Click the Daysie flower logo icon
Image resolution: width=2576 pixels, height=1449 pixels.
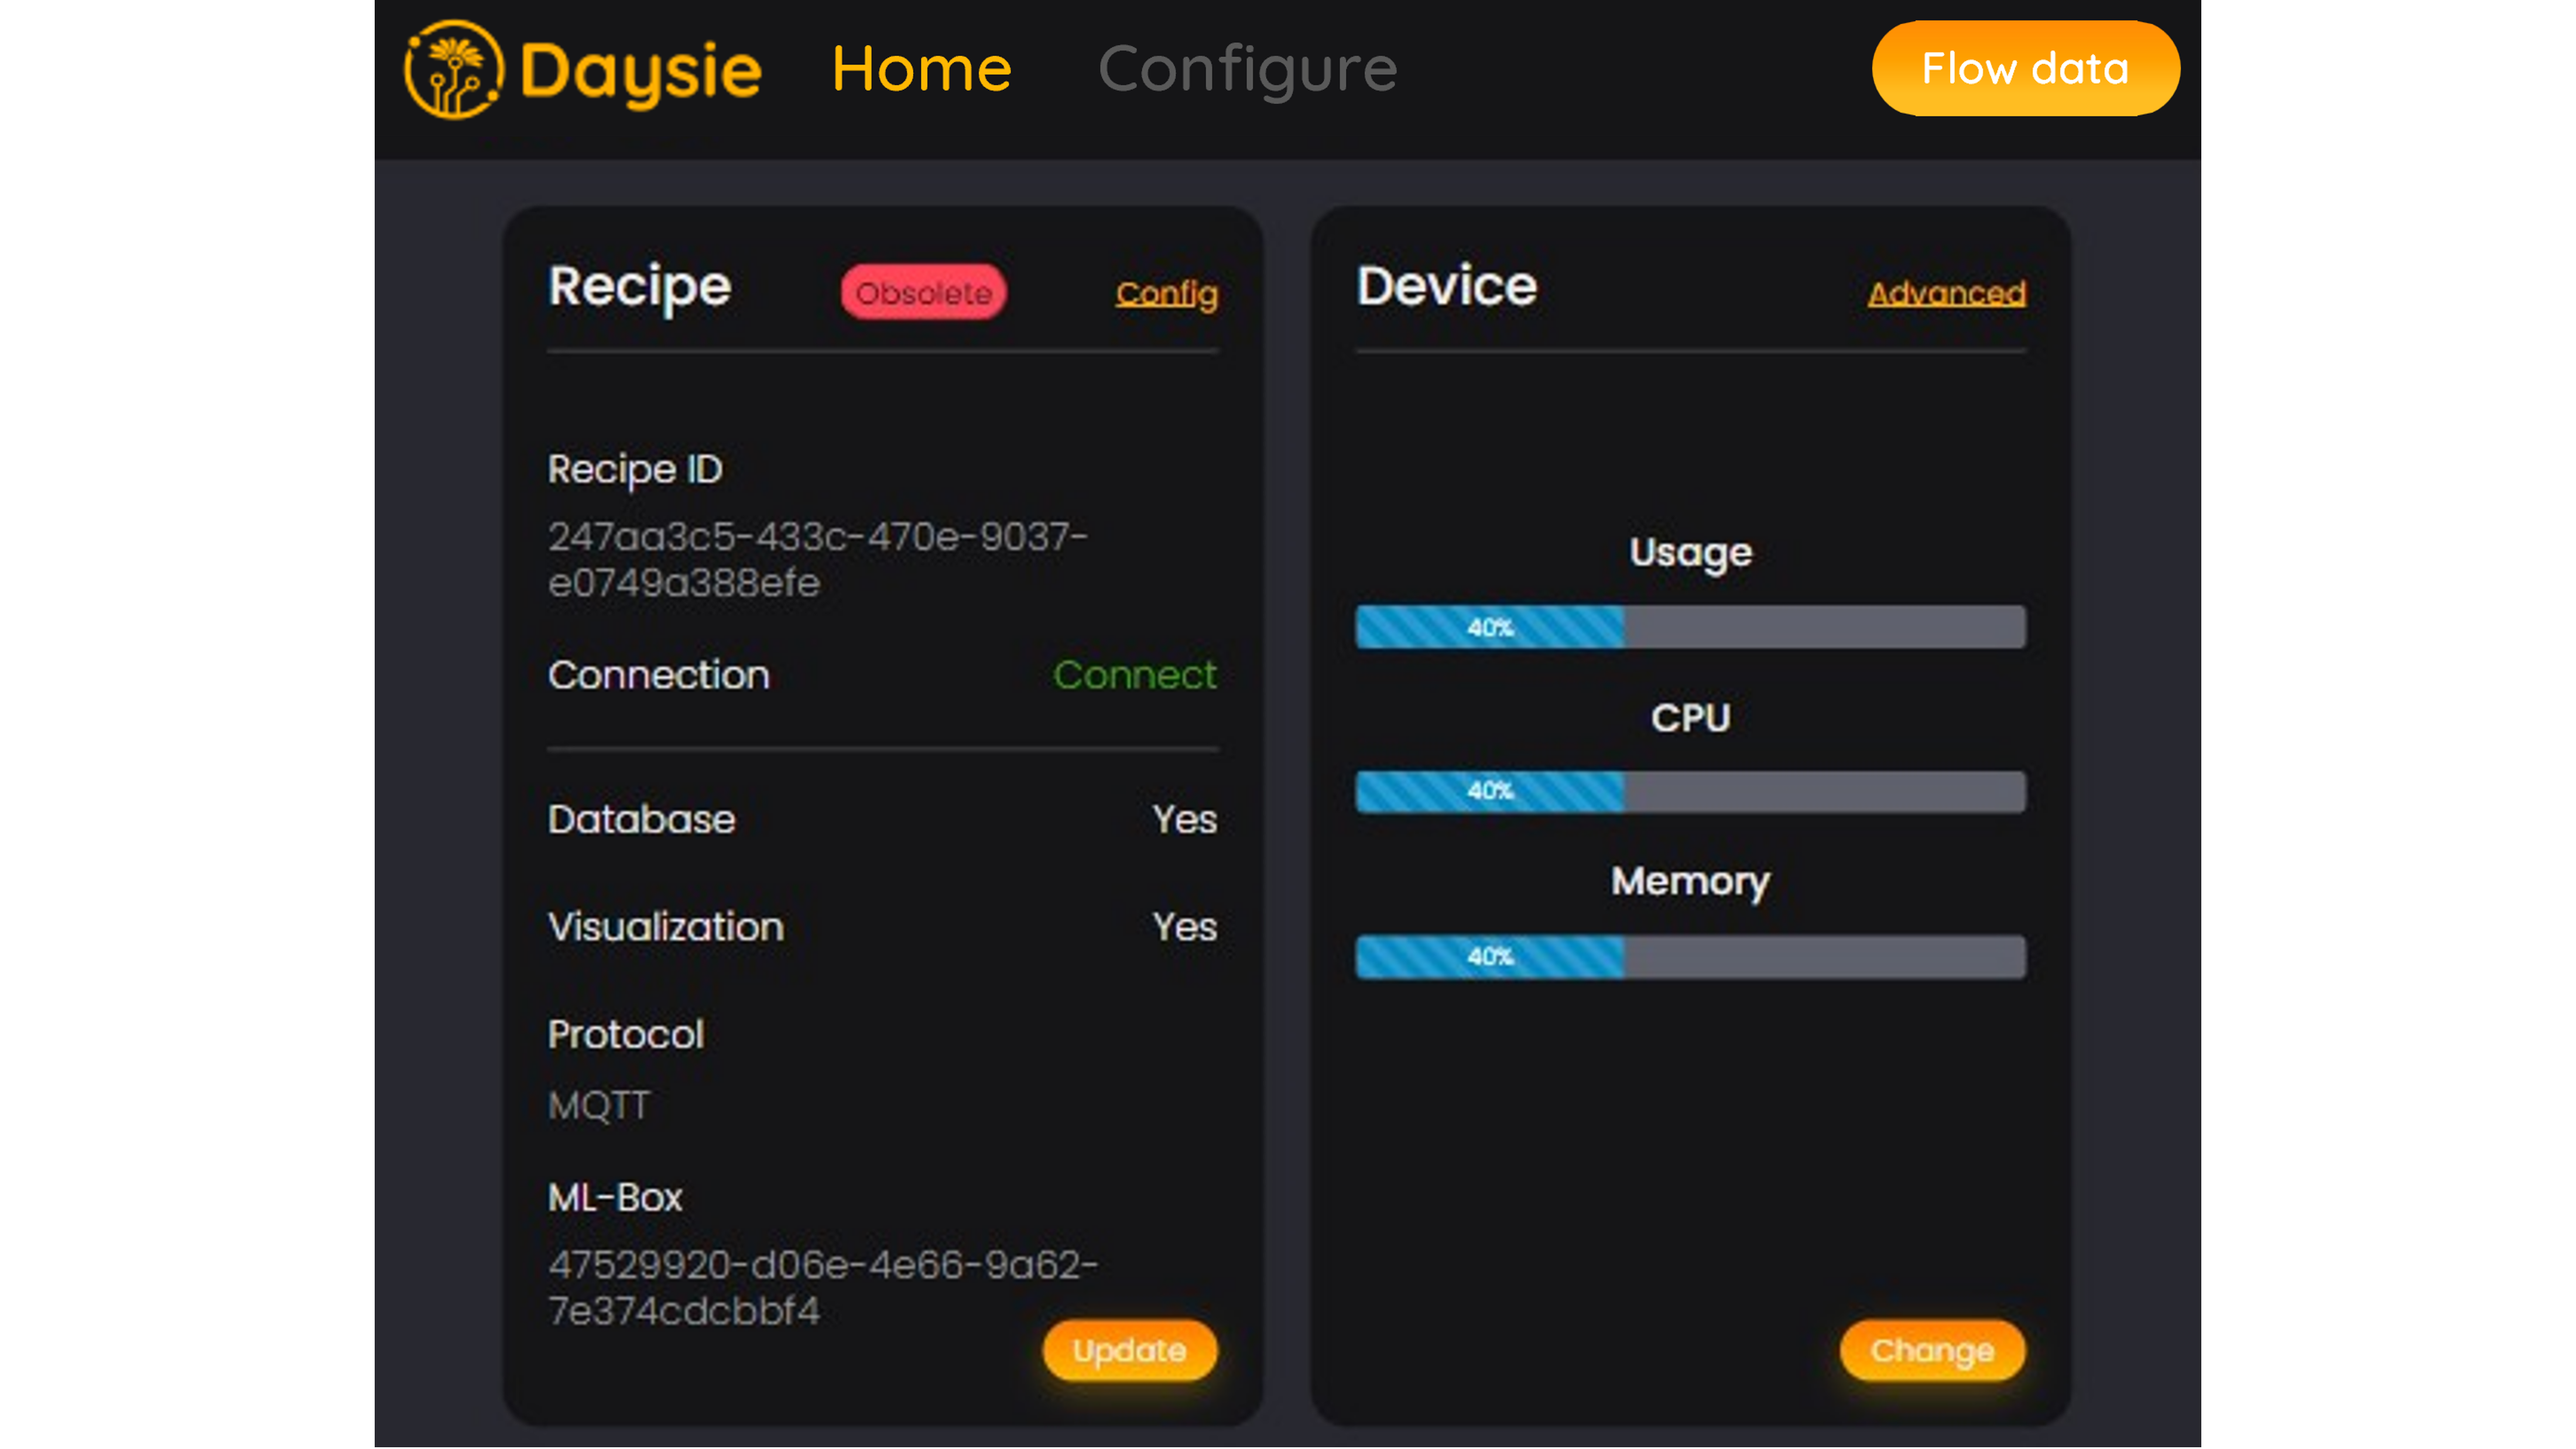point(453,69)
